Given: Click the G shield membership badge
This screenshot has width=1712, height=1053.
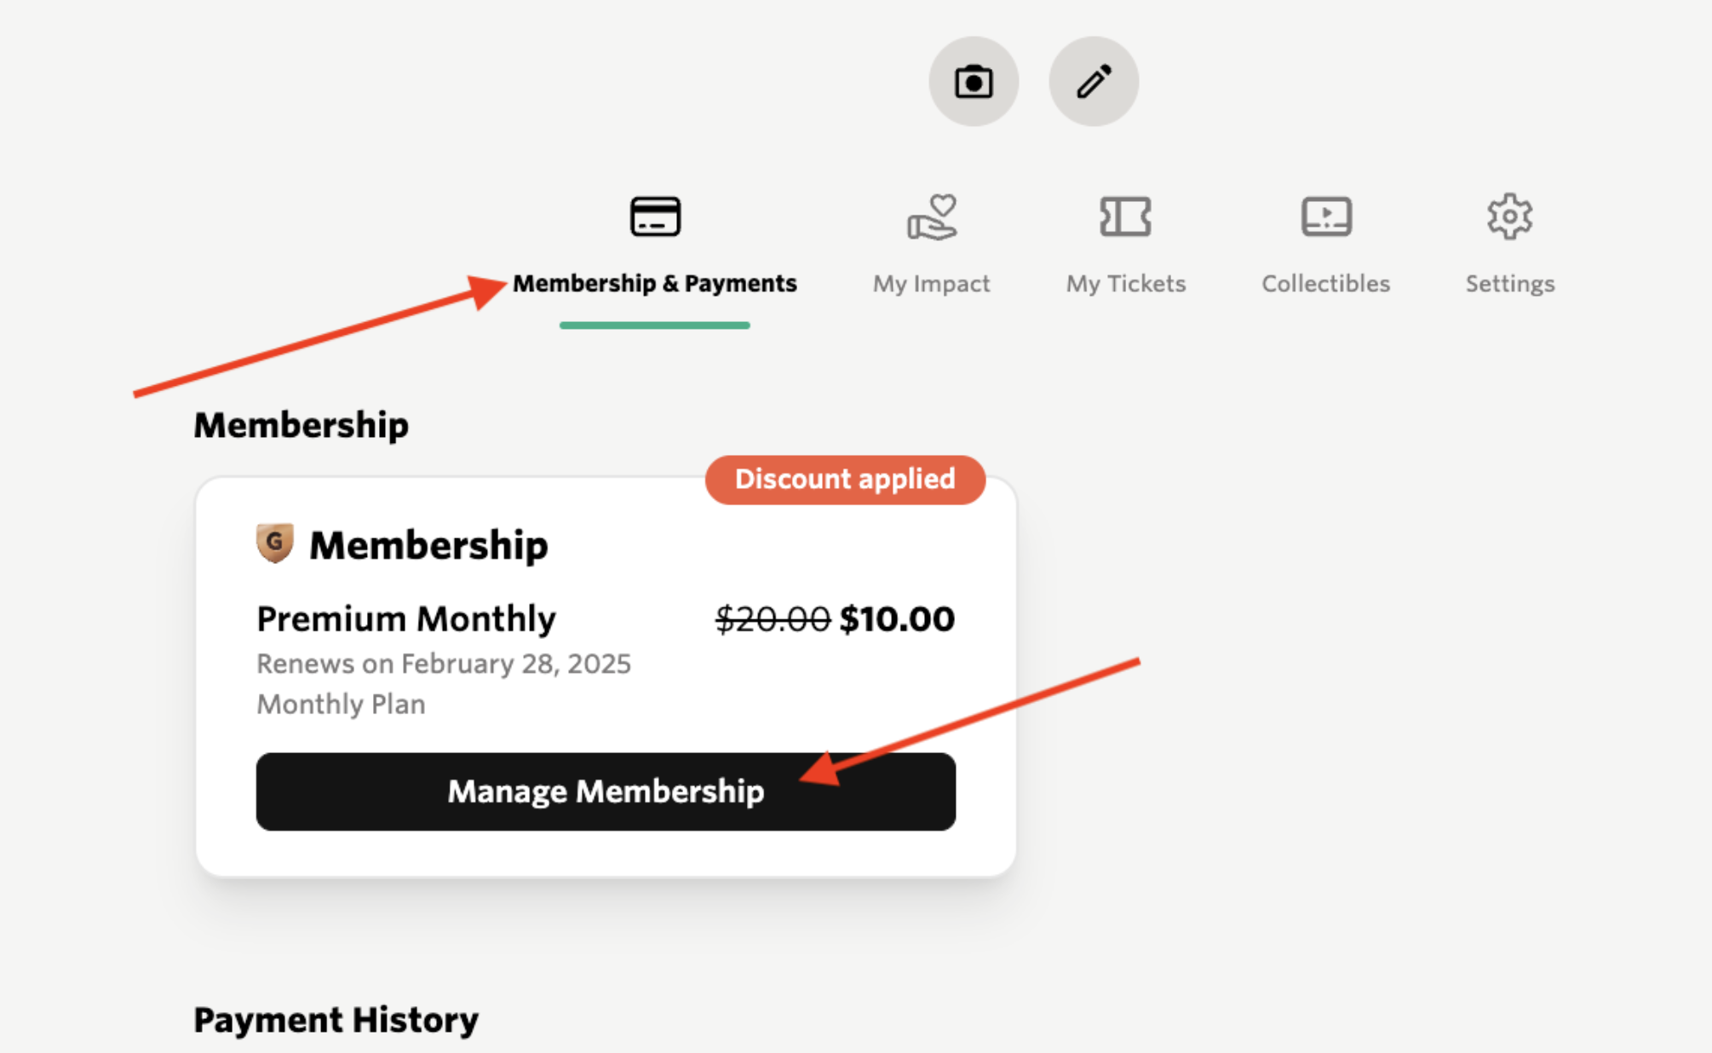Looking at the screenshot, I should [274, 543].
